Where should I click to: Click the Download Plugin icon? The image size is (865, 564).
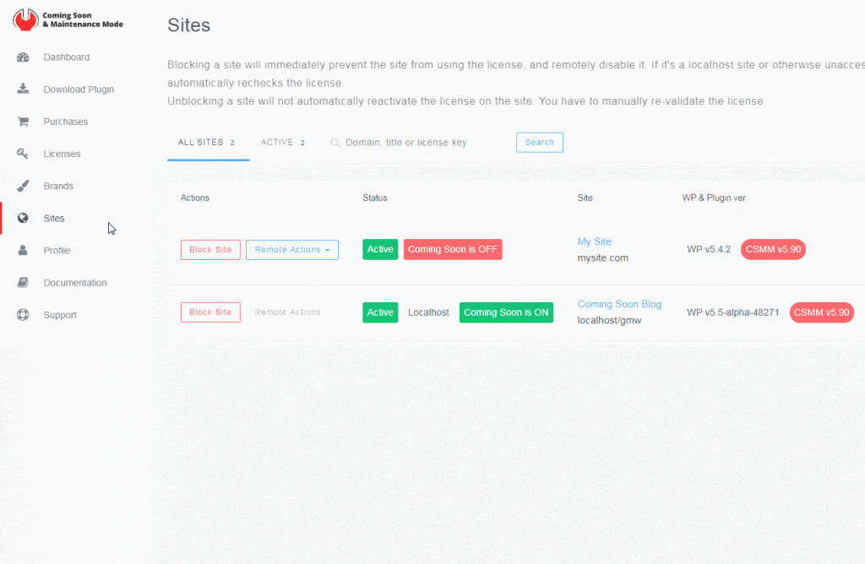point(24,89)
